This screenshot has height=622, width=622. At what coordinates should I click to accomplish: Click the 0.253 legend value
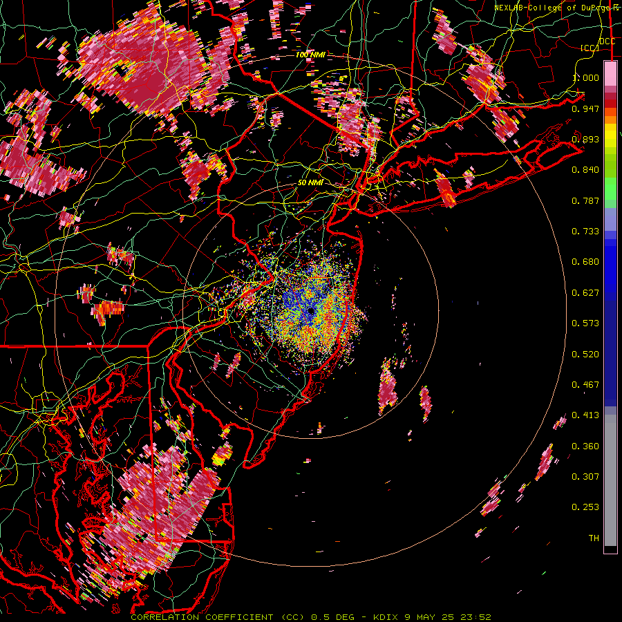[x=585, y=507]
